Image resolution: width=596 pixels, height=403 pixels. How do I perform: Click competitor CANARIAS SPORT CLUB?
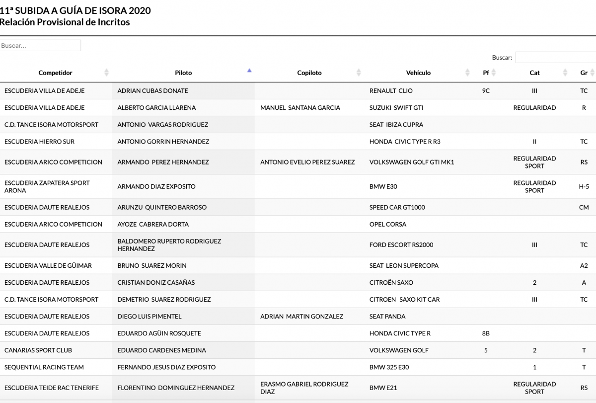pyautogui.click(x=38, y=350)
